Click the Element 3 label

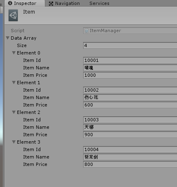click(28, 142)
